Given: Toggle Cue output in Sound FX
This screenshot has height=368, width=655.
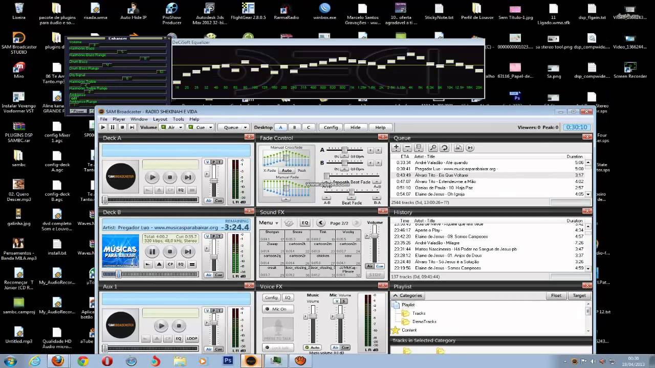Looking at the screenshot, I should coord(380,266).
